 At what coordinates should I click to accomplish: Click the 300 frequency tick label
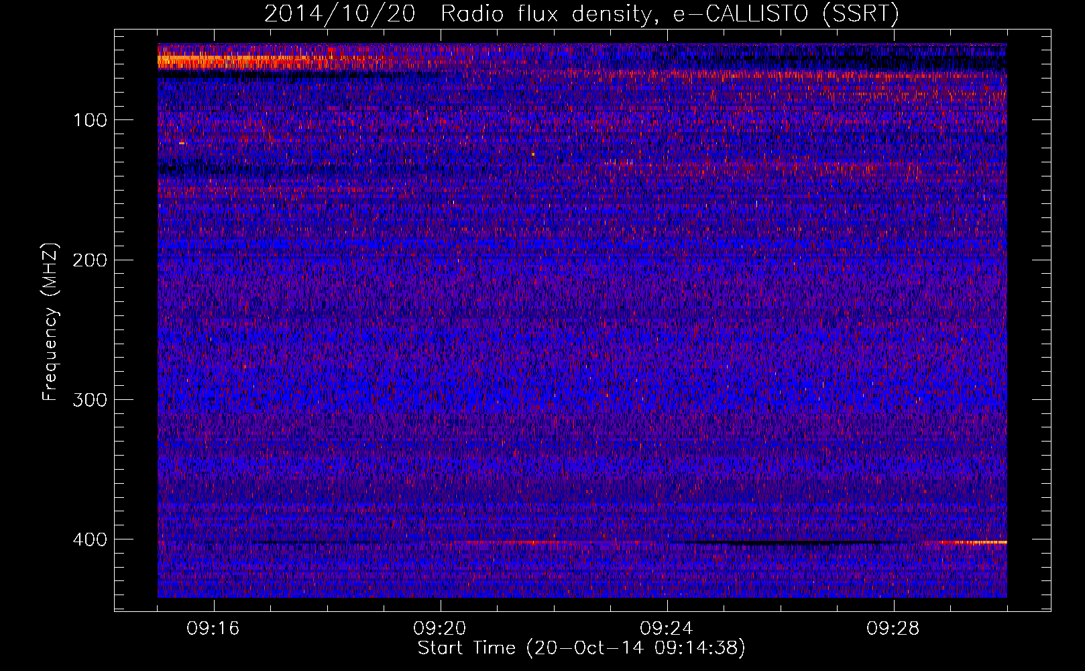pyautogui.click(x=90, y=400)
